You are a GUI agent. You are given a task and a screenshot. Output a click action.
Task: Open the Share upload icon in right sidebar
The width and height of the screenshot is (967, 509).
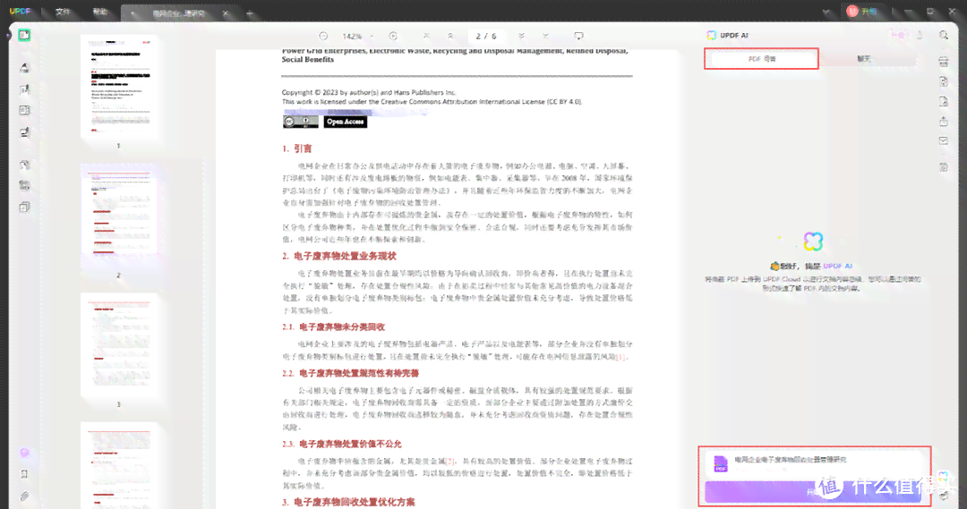click(x=944, y=122)
